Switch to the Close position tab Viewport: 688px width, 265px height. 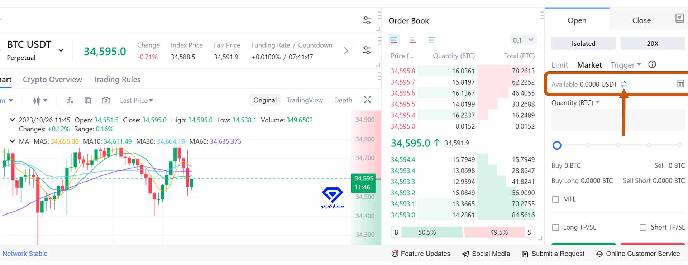641,20
